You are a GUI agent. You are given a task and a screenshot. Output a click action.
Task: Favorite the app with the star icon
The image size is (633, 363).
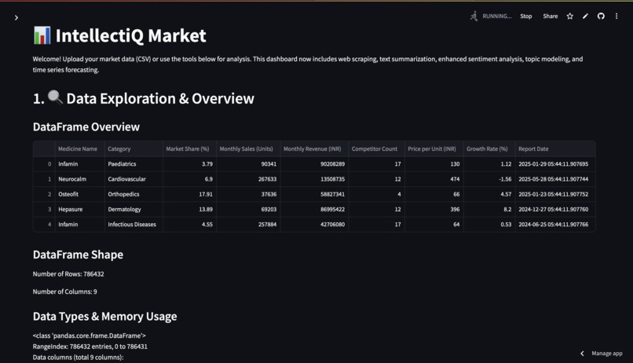[569, 16]
